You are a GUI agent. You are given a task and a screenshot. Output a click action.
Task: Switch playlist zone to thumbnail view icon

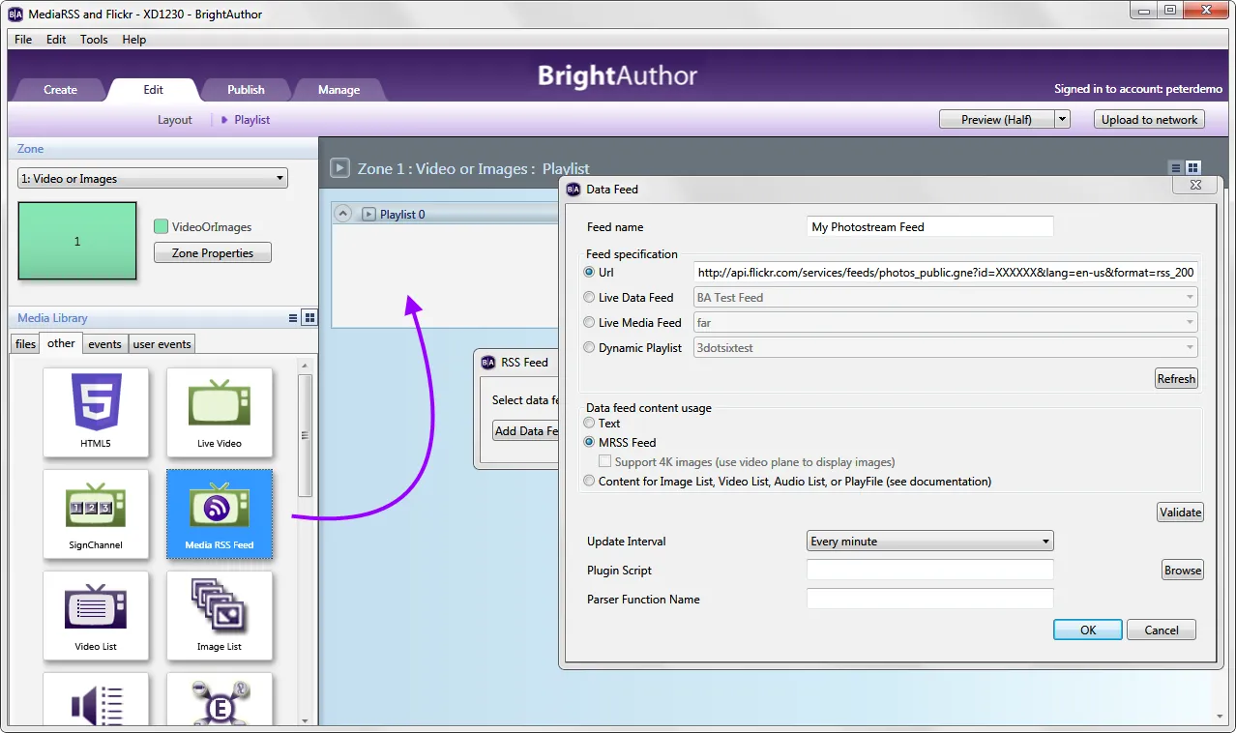1193,168
